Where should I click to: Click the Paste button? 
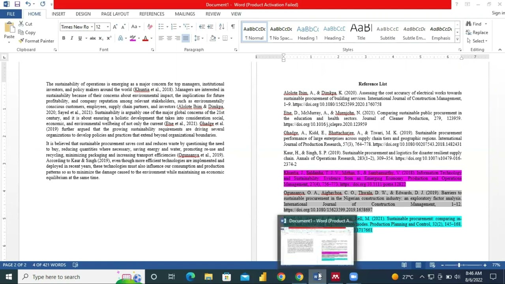(9, 32)
